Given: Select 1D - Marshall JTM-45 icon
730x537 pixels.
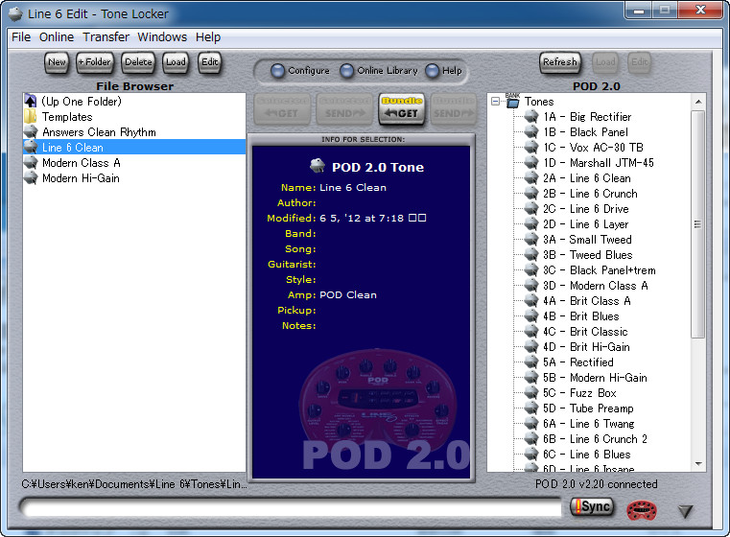Looking at the screenshot, I should 531,162.
